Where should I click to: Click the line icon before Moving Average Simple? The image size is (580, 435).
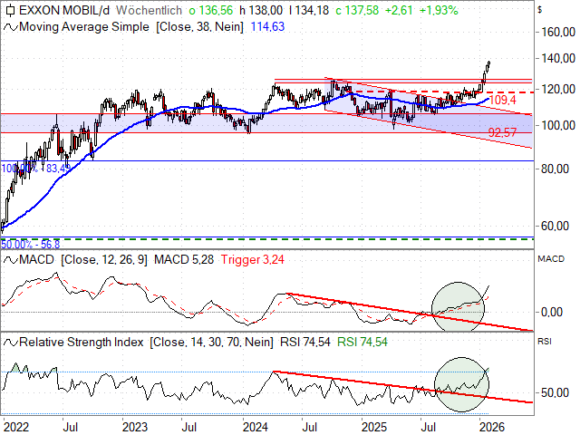(10, 27)
